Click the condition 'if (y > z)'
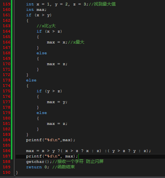 [49, 91]
